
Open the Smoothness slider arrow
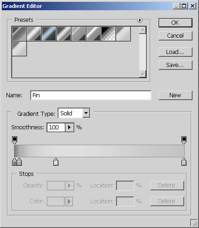coord(70,127)
